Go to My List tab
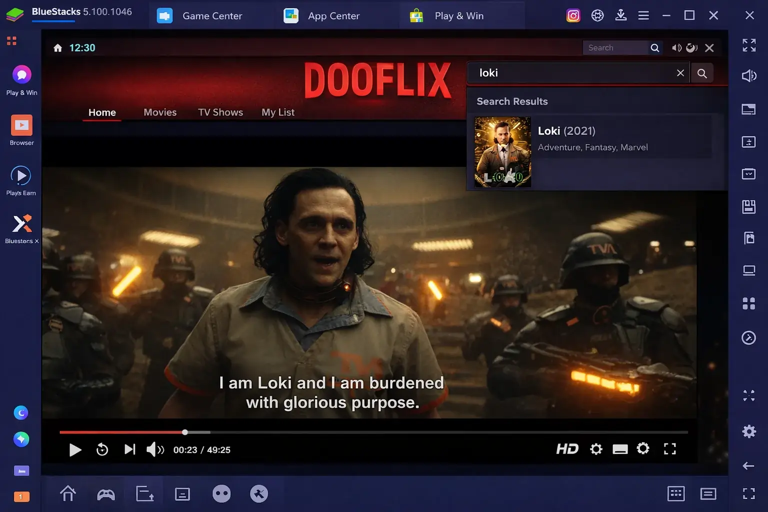The width and height of the screenshot is (768, 512). [278, 112]
